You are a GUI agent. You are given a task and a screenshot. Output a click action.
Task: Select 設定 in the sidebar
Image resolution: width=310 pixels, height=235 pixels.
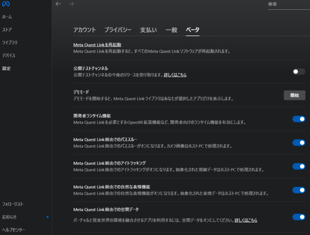coord(6,69)
